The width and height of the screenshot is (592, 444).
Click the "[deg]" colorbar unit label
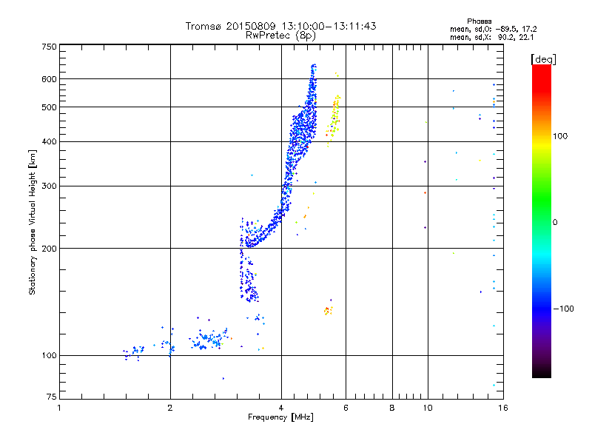click(x=543, y=60)
